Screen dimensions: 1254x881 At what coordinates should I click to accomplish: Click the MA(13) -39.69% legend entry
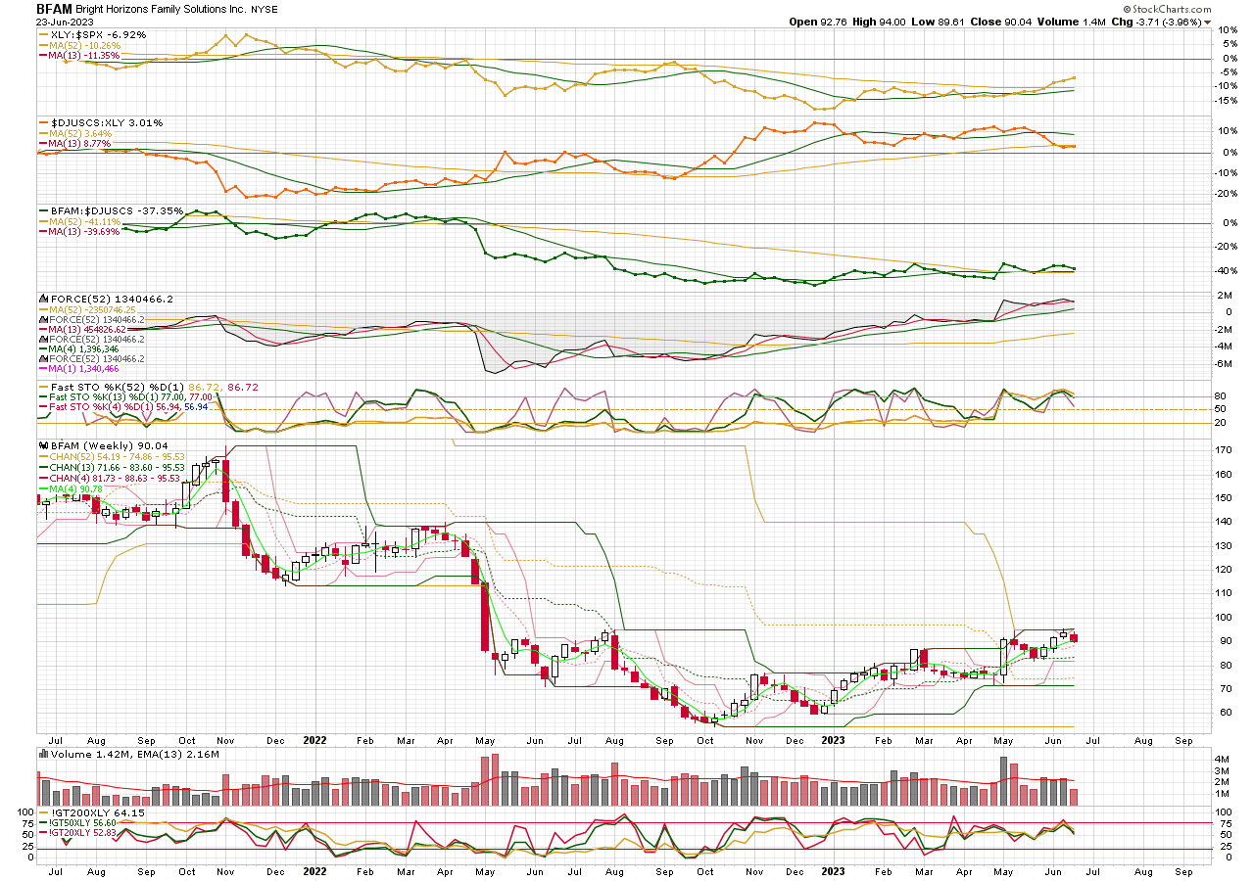[78, 232]
